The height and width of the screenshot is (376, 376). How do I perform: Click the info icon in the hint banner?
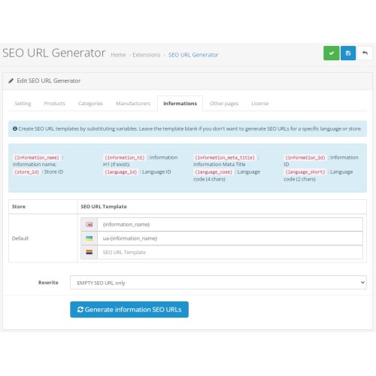click(x=15, y=129)
